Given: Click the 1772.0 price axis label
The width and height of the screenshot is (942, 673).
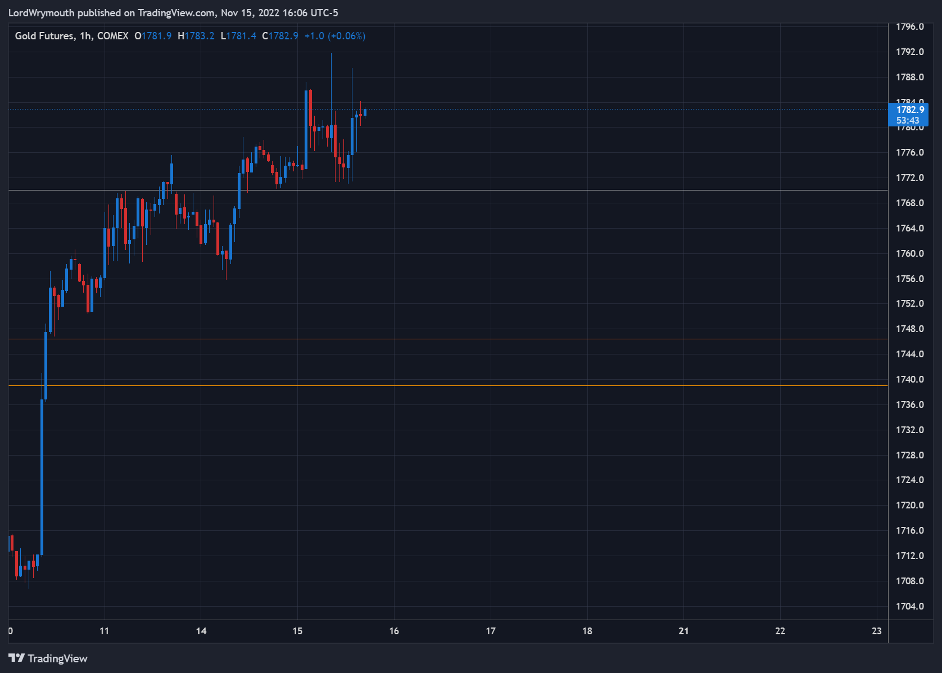Looking at the screenshot, I should click(x=909, y=178).
